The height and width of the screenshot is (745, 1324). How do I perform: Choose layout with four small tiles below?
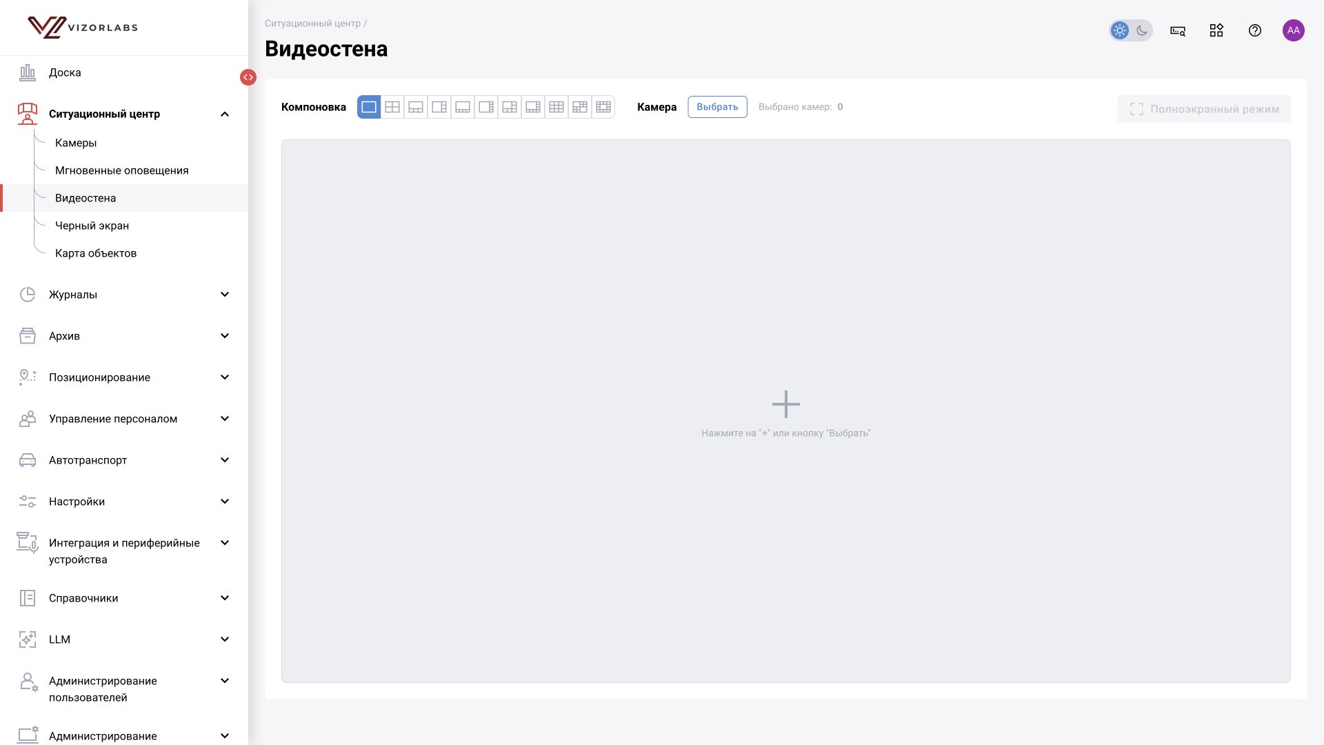tap(463, 107)
